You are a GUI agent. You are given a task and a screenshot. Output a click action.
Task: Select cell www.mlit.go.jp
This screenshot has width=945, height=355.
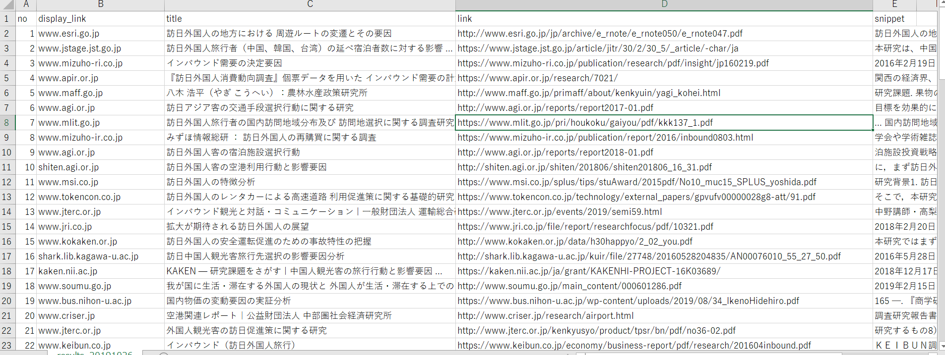pyautogui.click(x=100, y=123)
